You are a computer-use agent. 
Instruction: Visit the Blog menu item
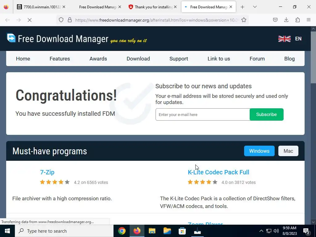coord(289,59)
